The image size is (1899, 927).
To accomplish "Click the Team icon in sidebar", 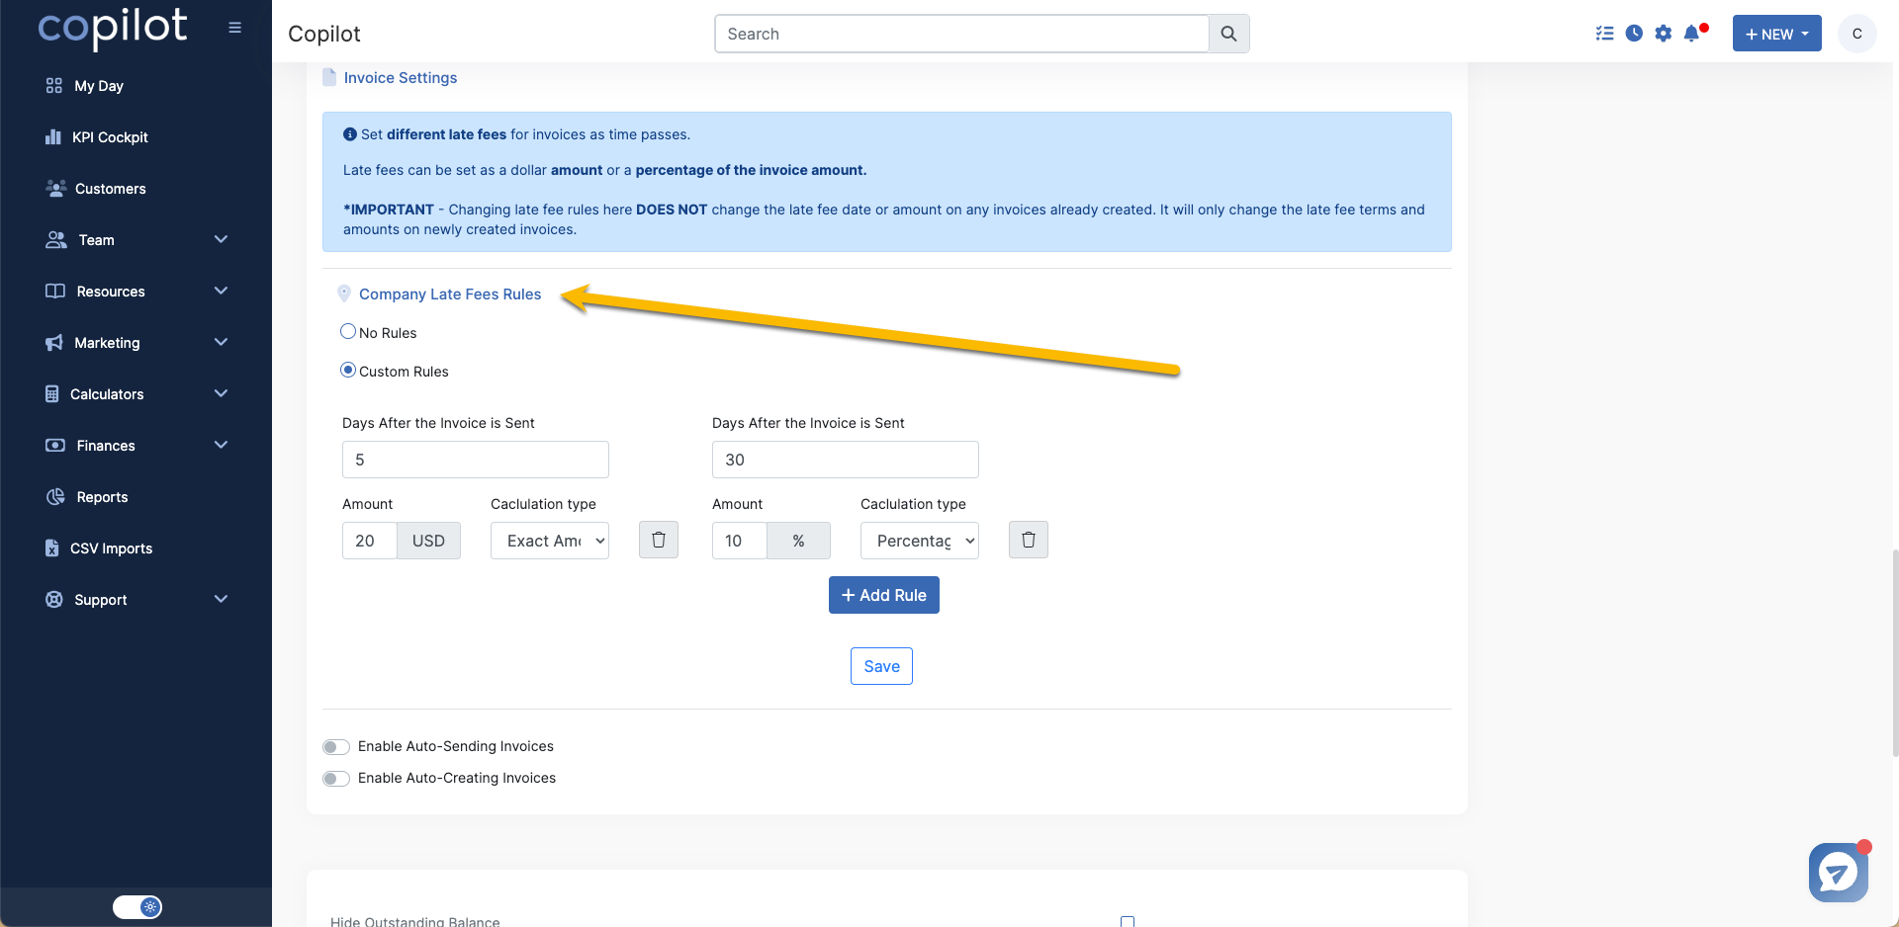I will 56,239.
